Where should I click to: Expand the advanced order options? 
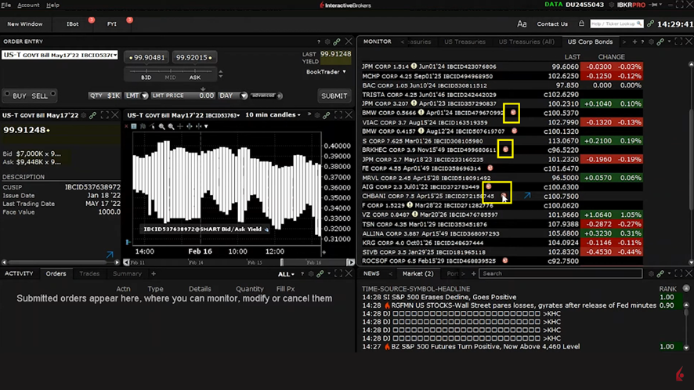266,96
